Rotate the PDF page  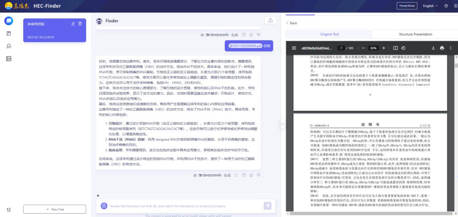point(403,48)
